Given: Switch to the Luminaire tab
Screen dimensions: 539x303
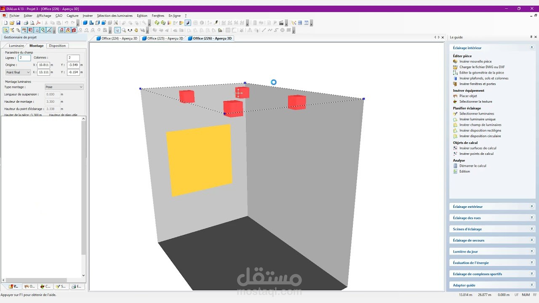Looking at the screenshot, I should click(16, 45).
